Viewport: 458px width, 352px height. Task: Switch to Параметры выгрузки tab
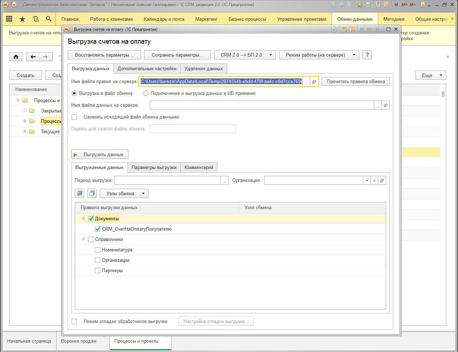pos(154,167)
